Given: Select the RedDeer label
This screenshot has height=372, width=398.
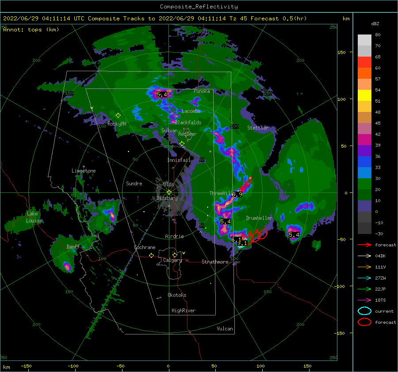Looking at the screenshot, I should click(188, 134).
